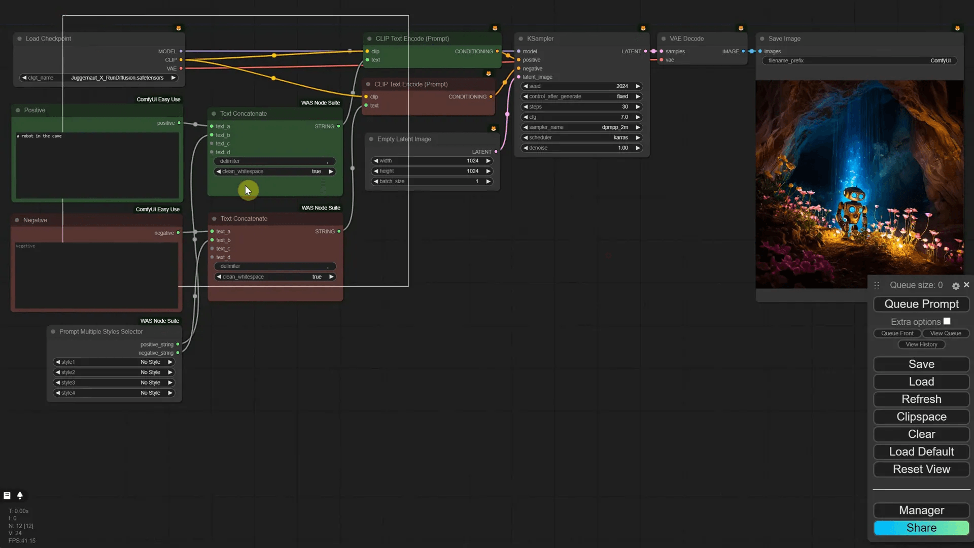974x548 pixels.
Task: Open the ComfyUI Manager
Action: [x=921, y=510]
